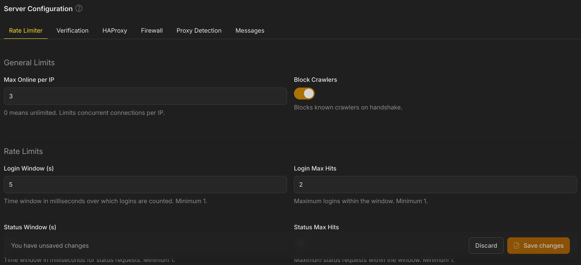The image size is (581, 265).
Task: Save changes to the server configuration
Action: [x=538, y=245]
